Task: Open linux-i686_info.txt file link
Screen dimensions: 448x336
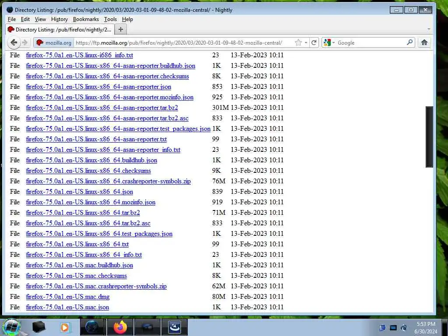Action: click(x=80, y=55)
